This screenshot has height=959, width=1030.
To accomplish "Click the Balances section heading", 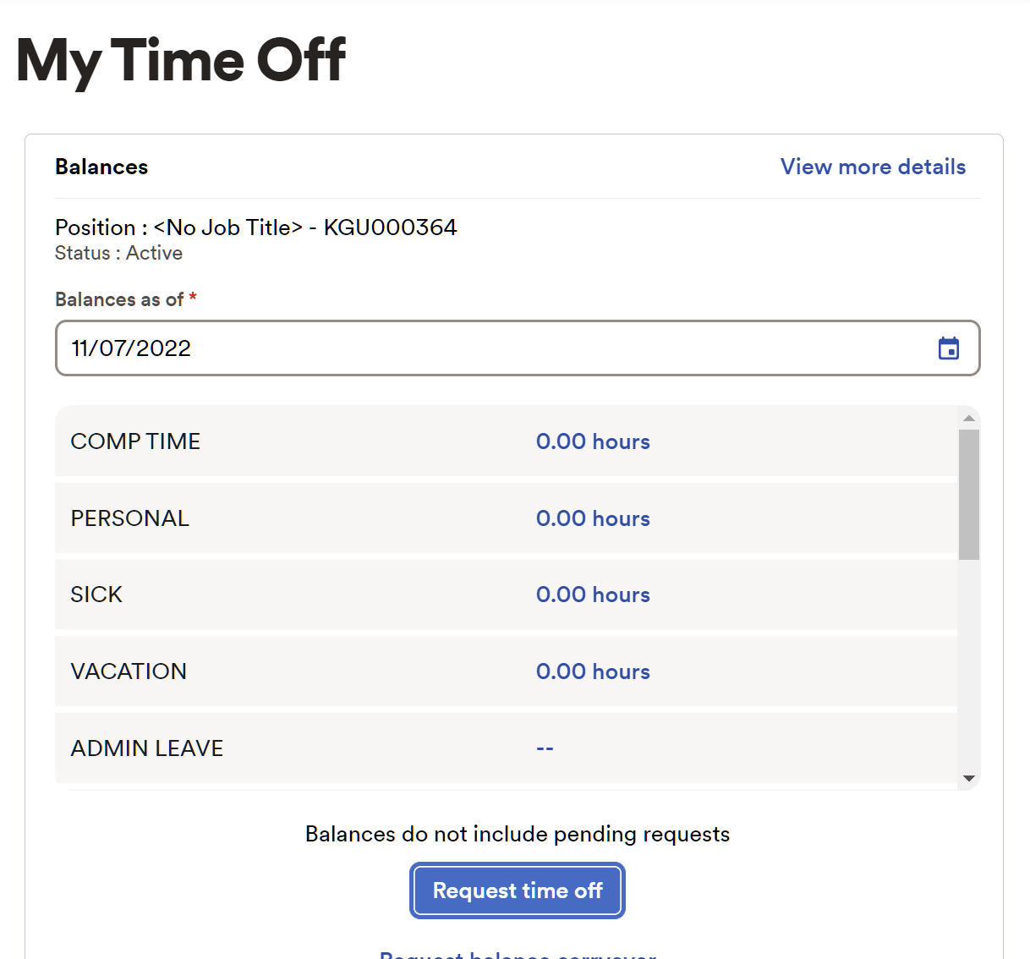I will point(101,167).
